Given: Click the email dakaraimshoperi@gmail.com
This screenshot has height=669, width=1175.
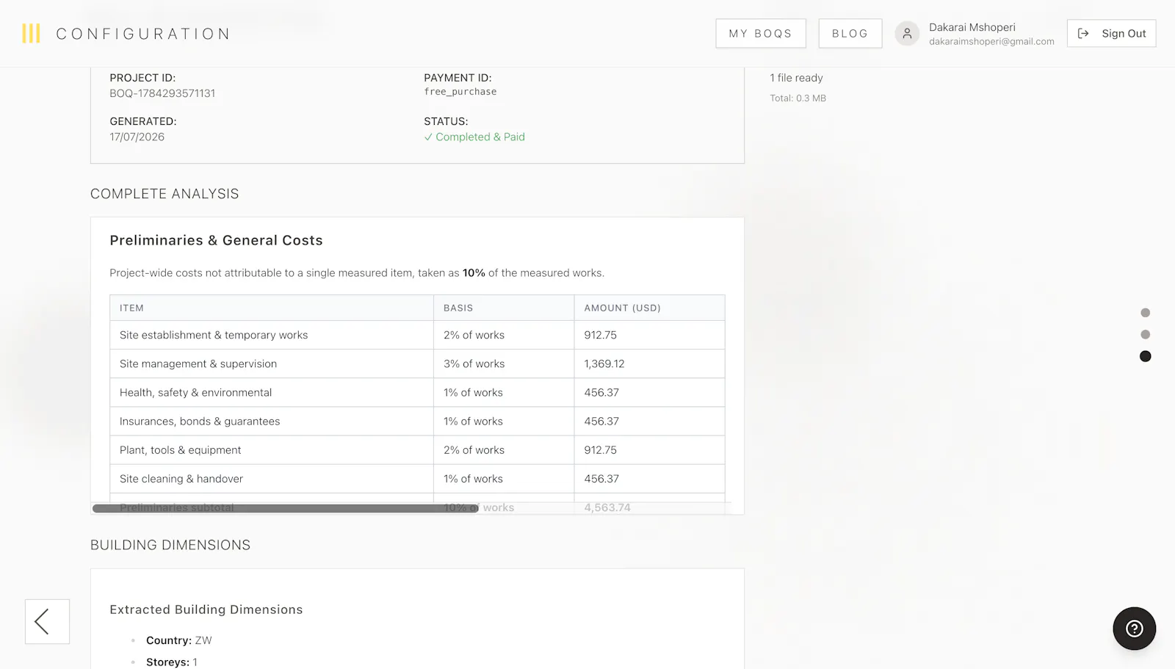Looking at the screenshot, I should (x=991, y=41).
